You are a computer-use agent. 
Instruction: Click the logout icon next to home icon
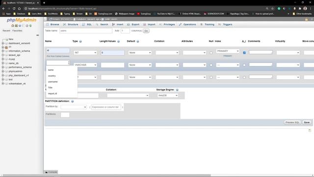pos(16,26)
